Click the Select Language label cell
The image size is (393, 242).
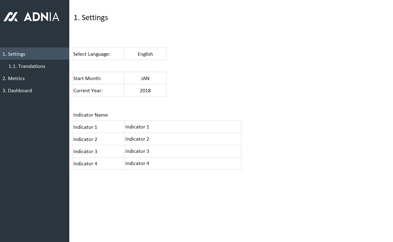point(98,54)
